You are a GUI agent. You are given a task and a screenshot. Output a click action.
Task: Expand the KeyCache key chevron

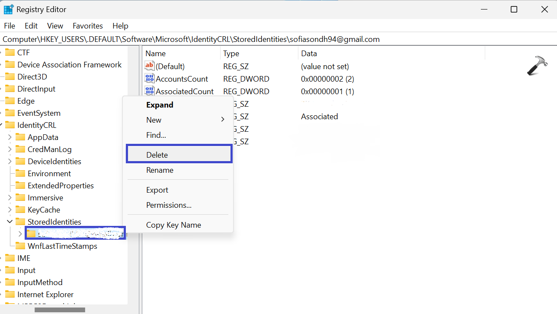coord(10,209)
